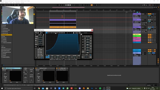This screenshot has width=160, height=90.
Task: Open the Archivo menu
Action: click(2, 3)
